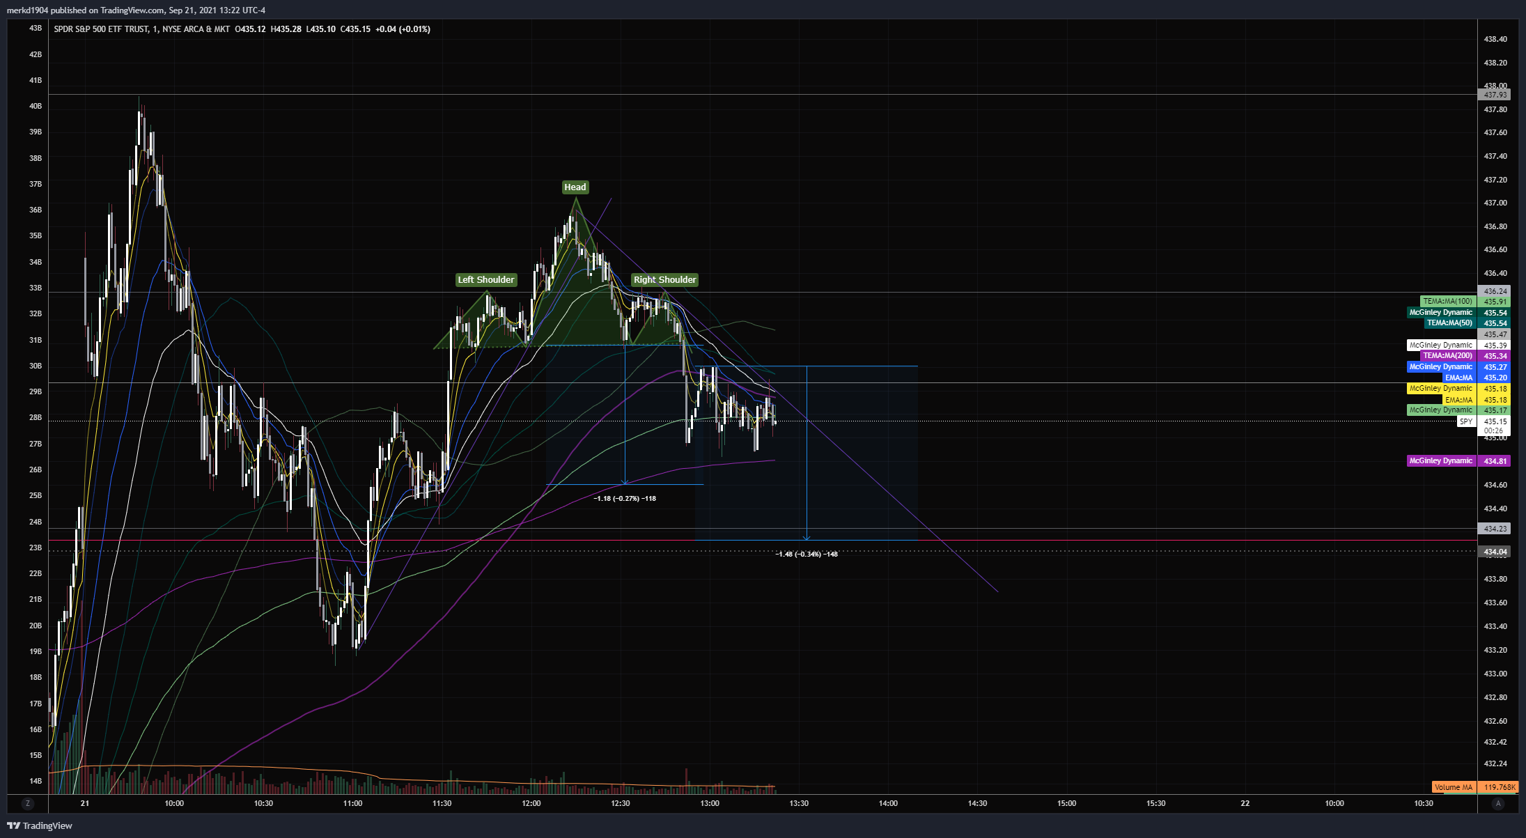
Task: Click the light green McGinley Dynamic 435.17 label
Action: tap(1441, 410)
